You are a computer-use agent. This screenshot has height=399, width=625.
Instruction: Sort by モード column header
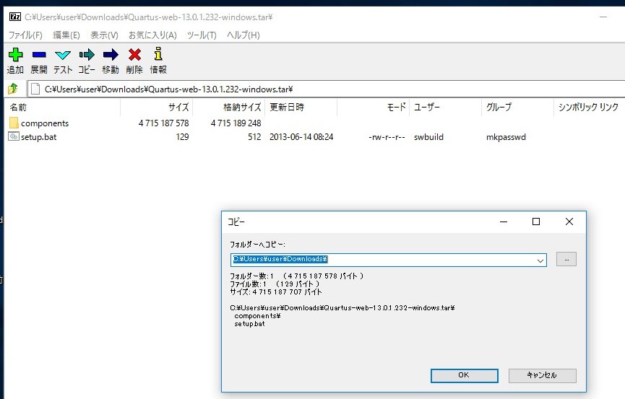tap(373, 107)
